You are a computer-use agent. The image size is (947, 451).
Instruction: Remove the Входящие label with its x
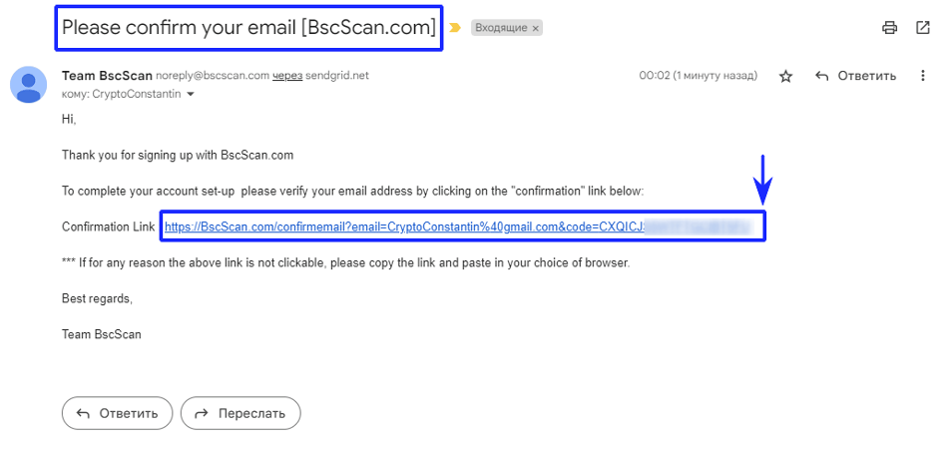tap(535, 28)
